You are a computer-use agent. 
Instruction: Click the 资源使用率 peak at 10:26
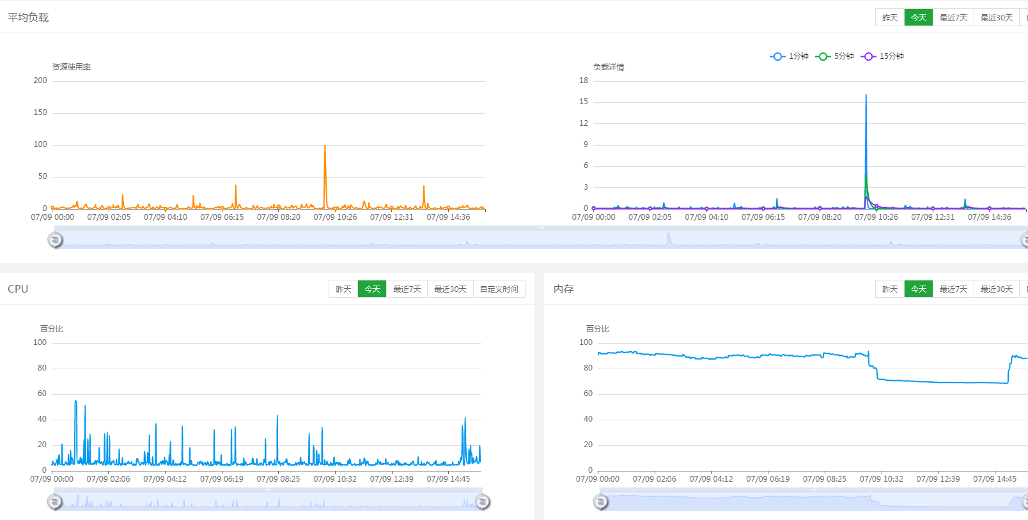(325, 146)
